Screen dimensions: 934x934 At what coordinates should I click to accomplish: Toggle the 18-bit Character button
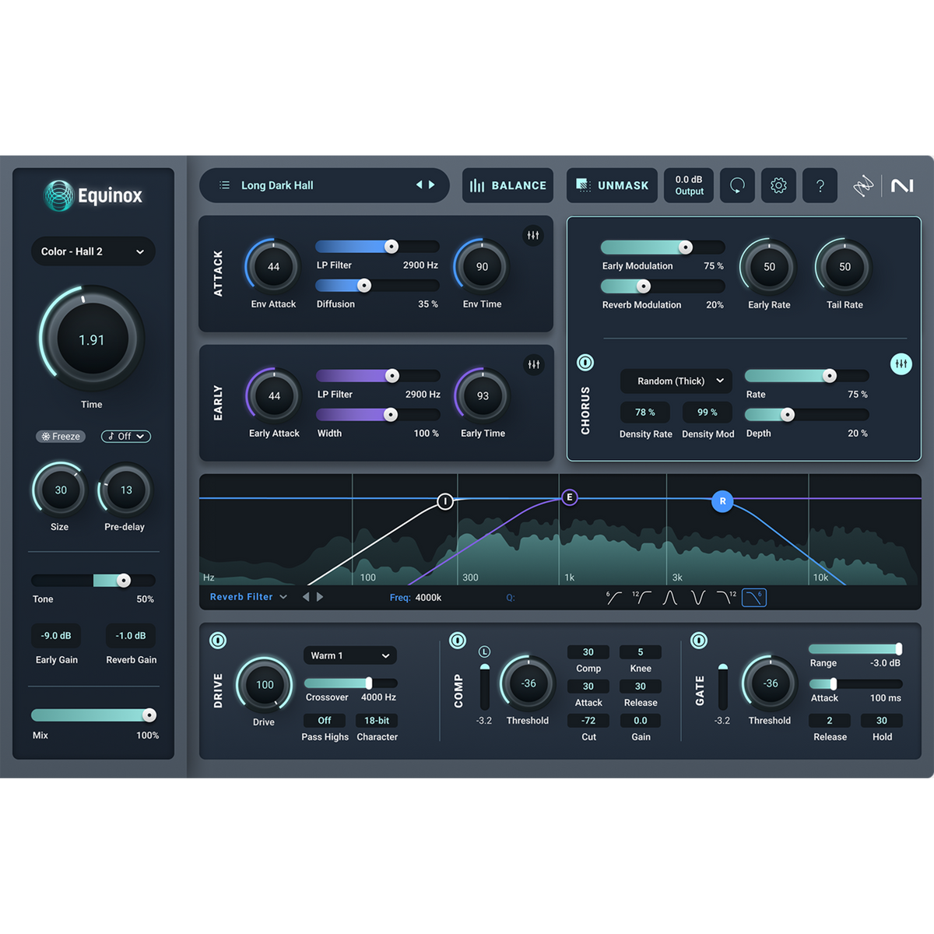coord(377,721)
